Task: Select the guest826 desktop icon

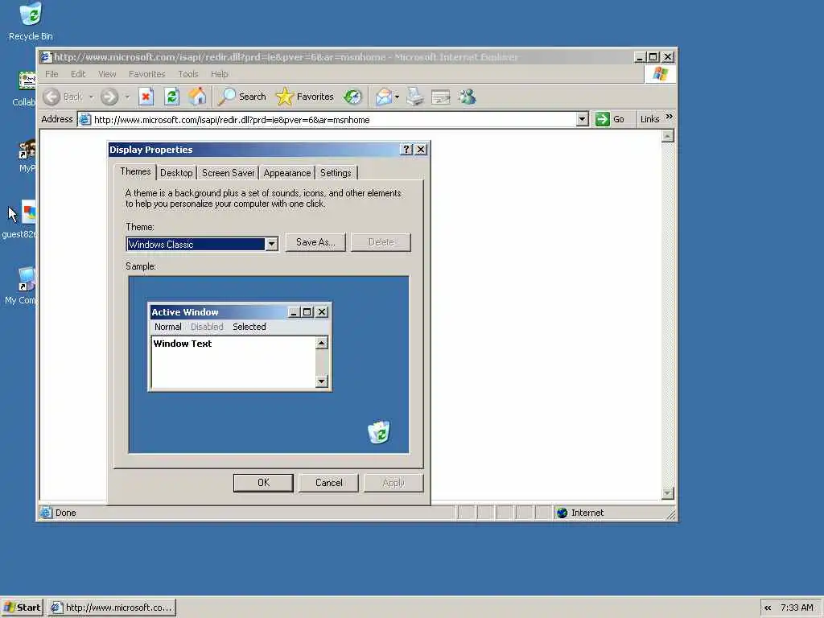Action: point(28,212)
